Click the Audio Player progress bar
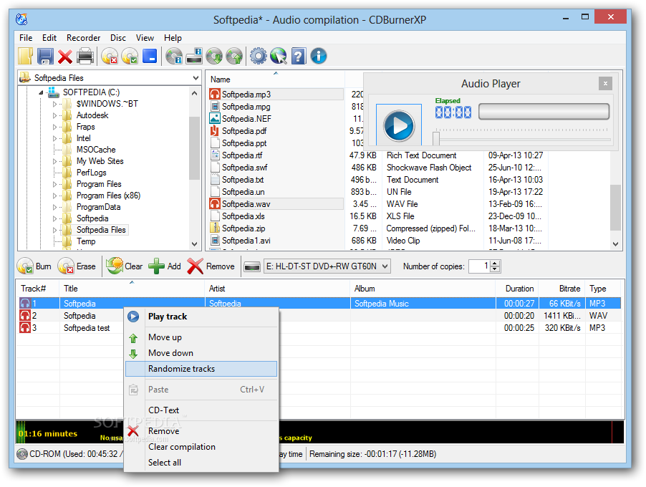This screenshot has width=646, height=487. pyautogui.click(x=544, y=112)
